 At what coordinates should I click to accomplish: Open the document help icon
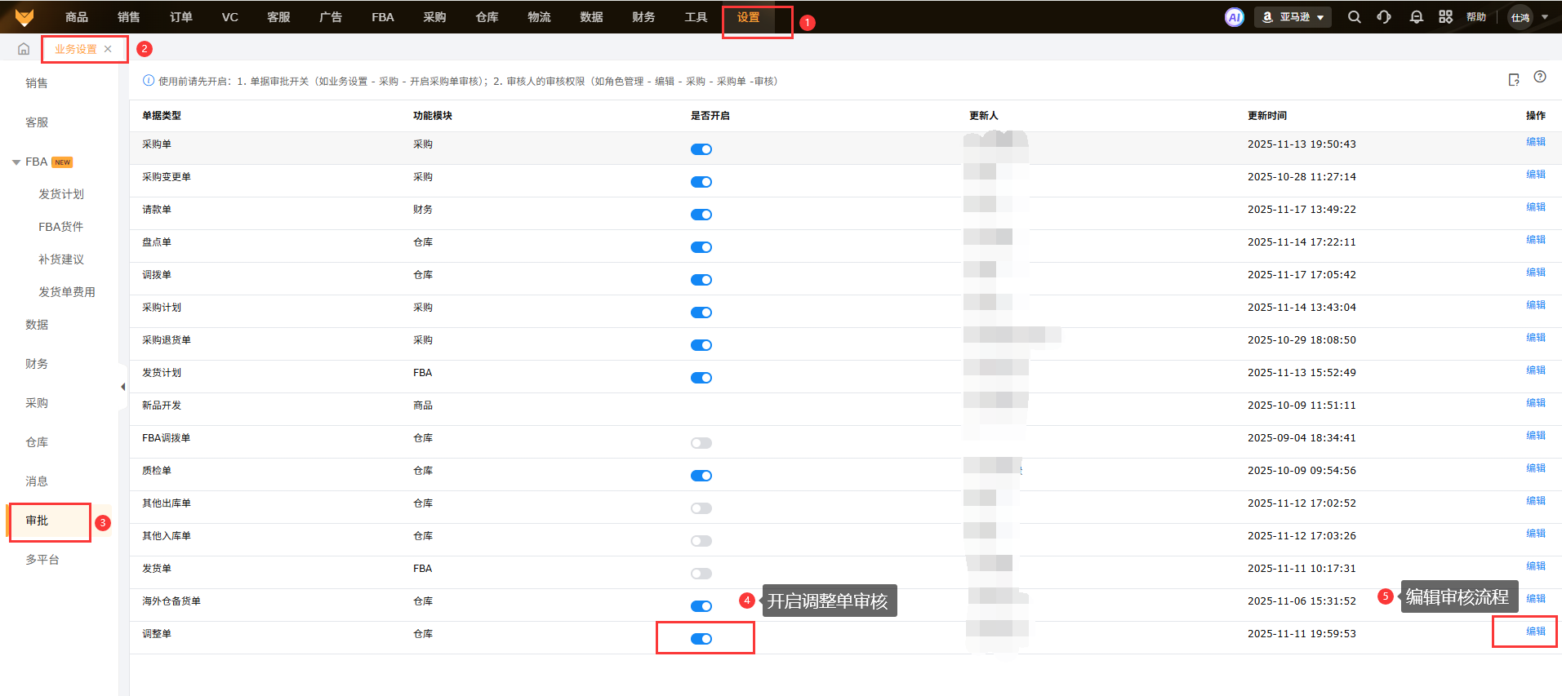click(x=1514, y=79)
